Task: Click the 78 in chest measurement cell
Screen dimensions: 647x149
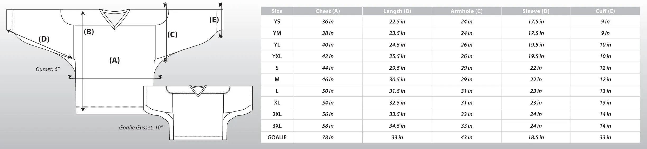Action: click(327, 137)
